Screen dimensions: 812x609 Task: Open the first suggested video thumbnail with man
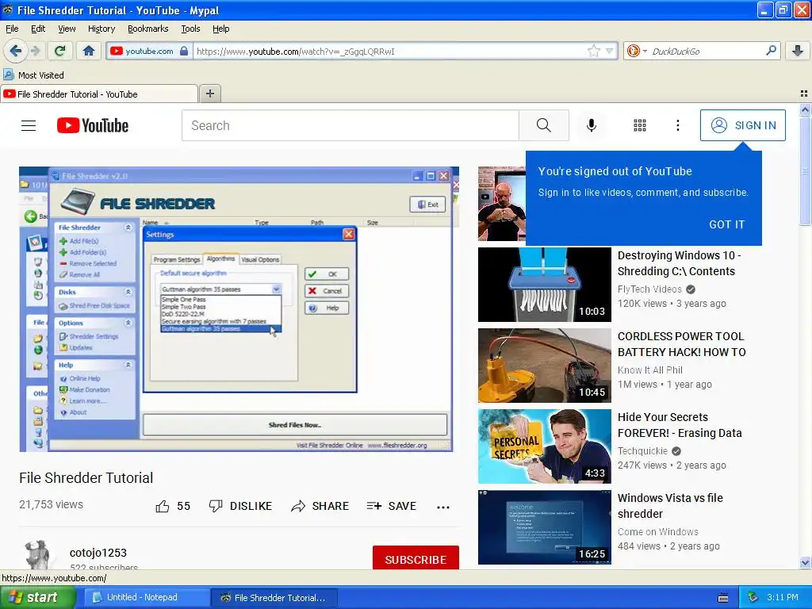click(x=501, y=204)
